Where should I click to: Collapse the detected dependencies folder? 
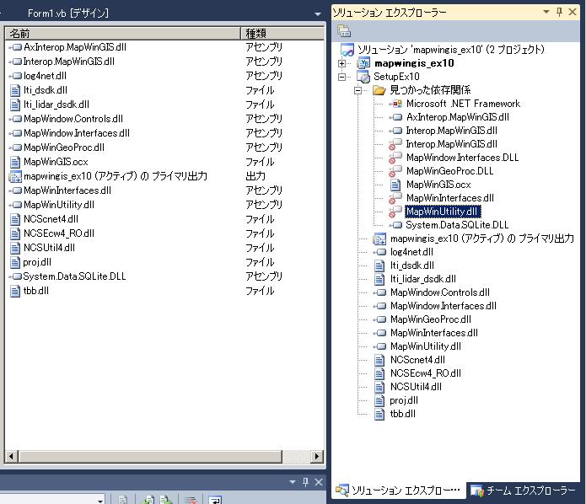pos(358,90)
